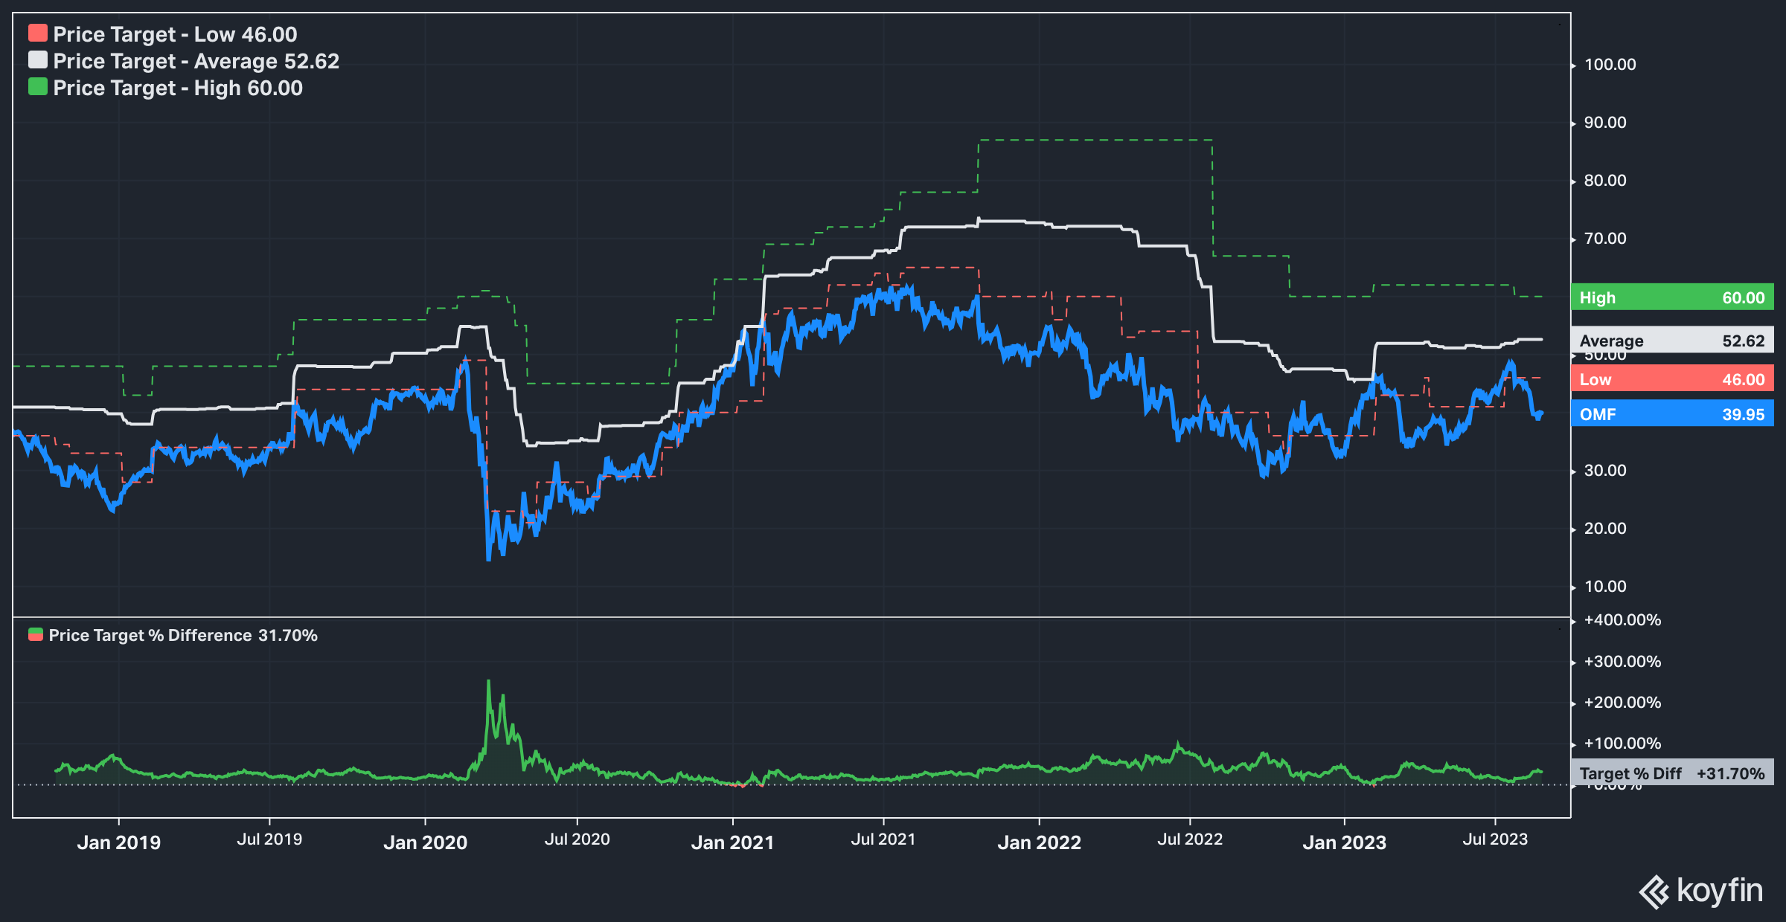Click the Price Target % Difference legend swatch
Viewport: 1786px width, 922px height.
[35, 634]
